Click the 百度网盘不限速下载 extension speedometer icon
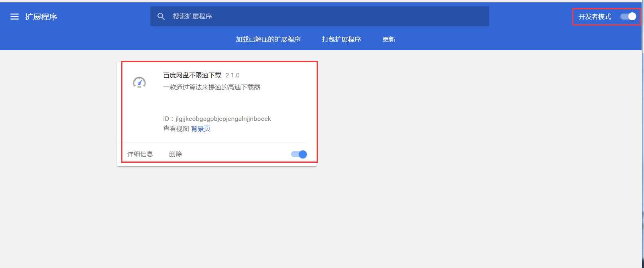Screen dimensions: 644x268 coord(139,82)
